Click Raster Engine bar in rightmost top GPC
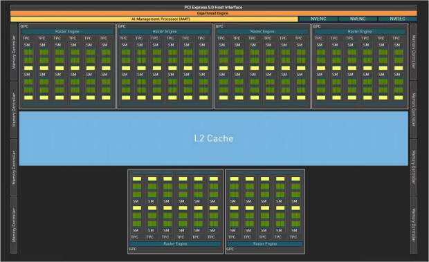 click(360, 32)
